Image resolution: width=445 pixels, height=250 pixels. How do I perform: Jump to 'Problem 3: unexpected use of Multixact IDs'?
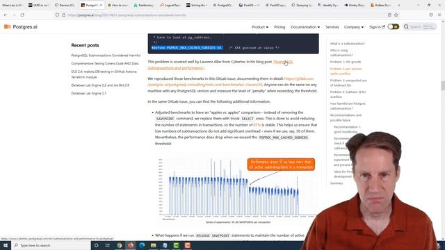(x=348, y=83)
